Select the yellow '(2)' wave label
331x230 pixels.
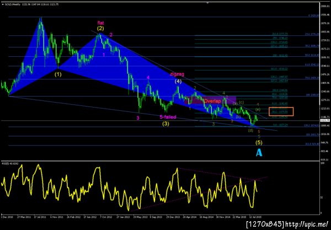tap(100, 28)
